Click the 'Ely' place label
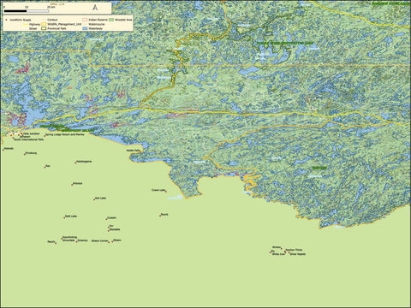The height and width of the screenshot is (308, 411). click(x=273, y=251)
